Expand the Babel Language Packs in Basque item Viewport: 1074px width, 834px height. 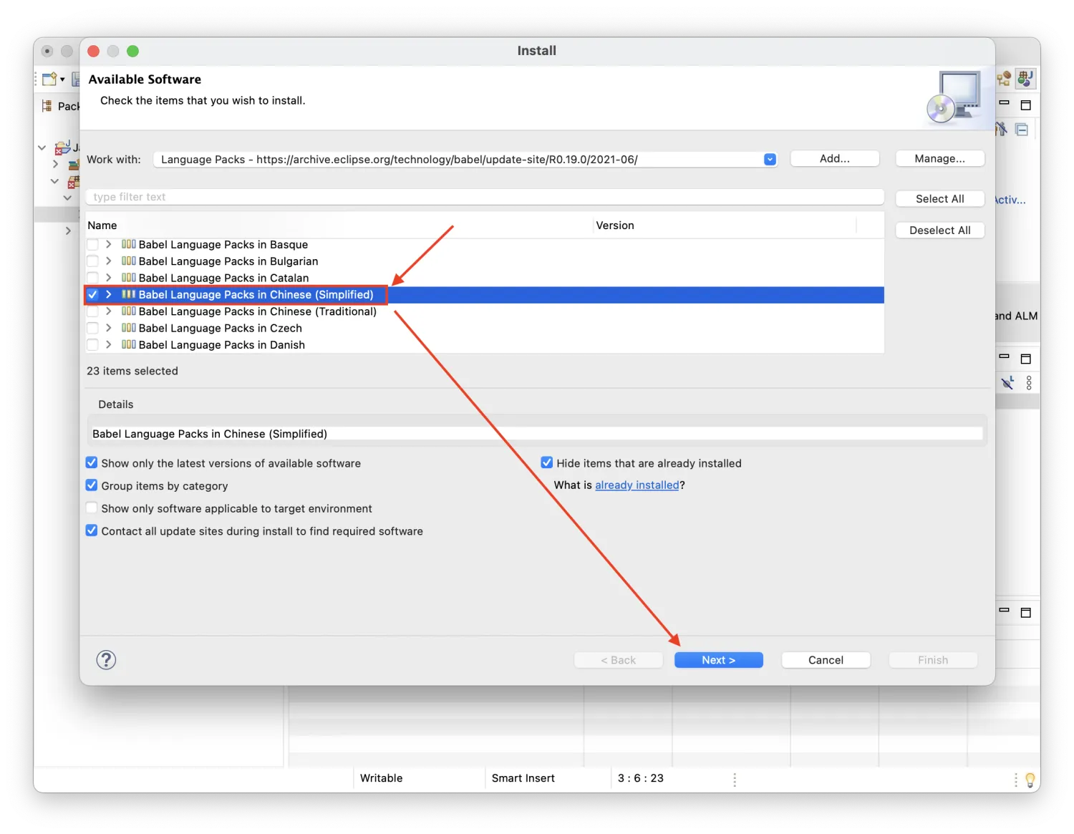click(x=108, y=245)
